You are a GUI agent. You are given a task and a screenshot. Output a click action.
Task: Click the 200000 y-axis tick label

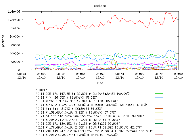point(15,62)
